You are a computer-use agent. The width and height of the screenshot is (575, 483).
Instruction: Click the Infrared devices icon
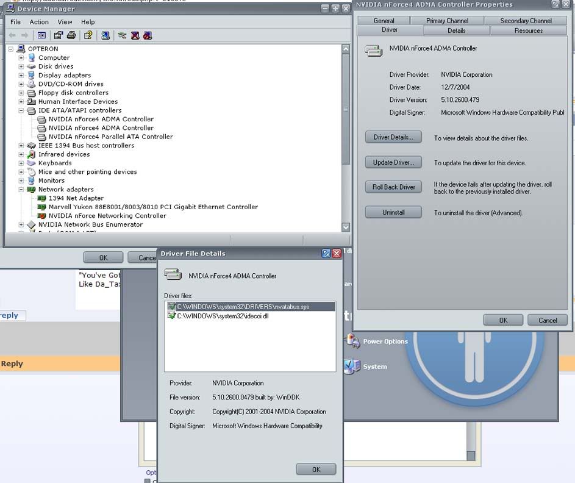(x=31, y=154)
